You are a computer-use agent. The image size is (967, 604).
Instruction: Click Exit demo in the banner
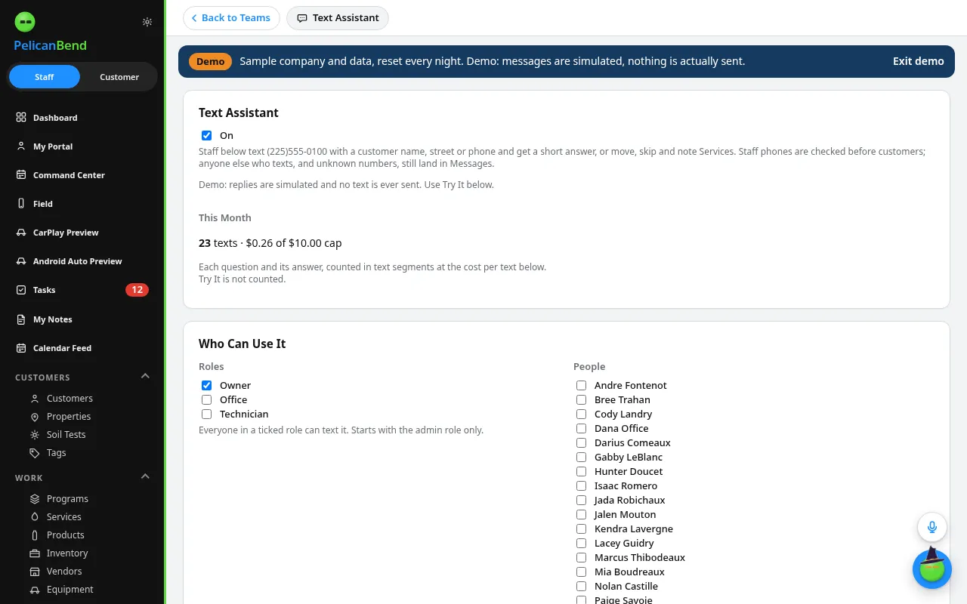point(919,61)
